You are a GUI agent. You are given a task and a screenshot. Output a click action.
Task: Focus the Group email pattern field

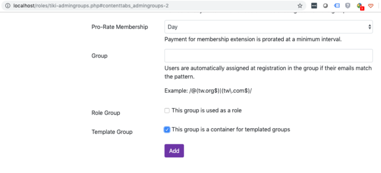(x=269, y=56)
